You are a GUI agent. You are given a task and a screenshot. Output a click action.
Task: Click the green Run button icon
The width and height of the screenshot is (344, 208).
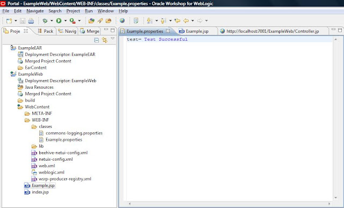pyautogui.click(x=59, y=20)
